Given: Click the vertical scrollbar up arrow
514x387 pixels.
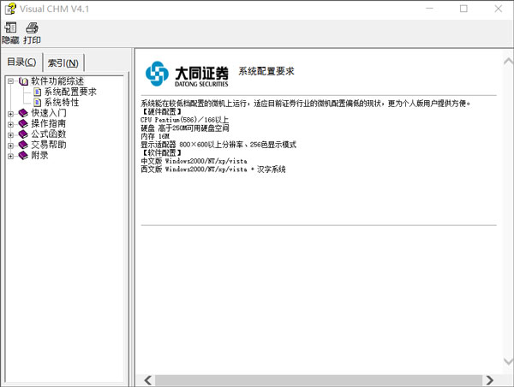Looking at the screenshot, I should pyautogui.click(x=508, y=62).
